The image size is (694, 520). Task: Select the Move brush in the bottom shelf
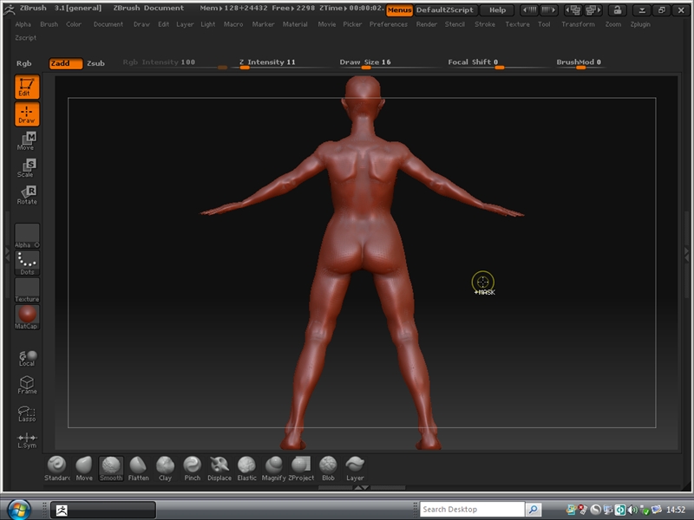(x=84, y=469)
